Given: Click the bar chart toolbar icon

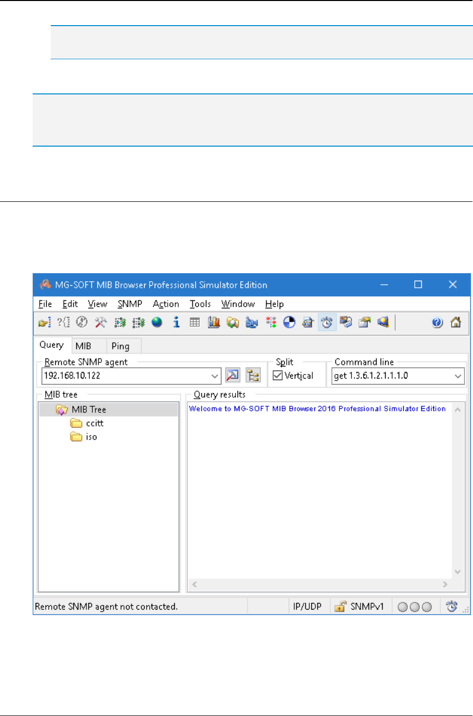Looking at the screenshot, I should 214,322.
